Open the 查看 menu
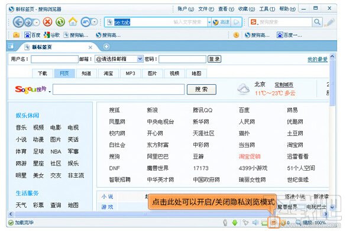Viewport: 346px width, 231px height. [x=226, y=9]
